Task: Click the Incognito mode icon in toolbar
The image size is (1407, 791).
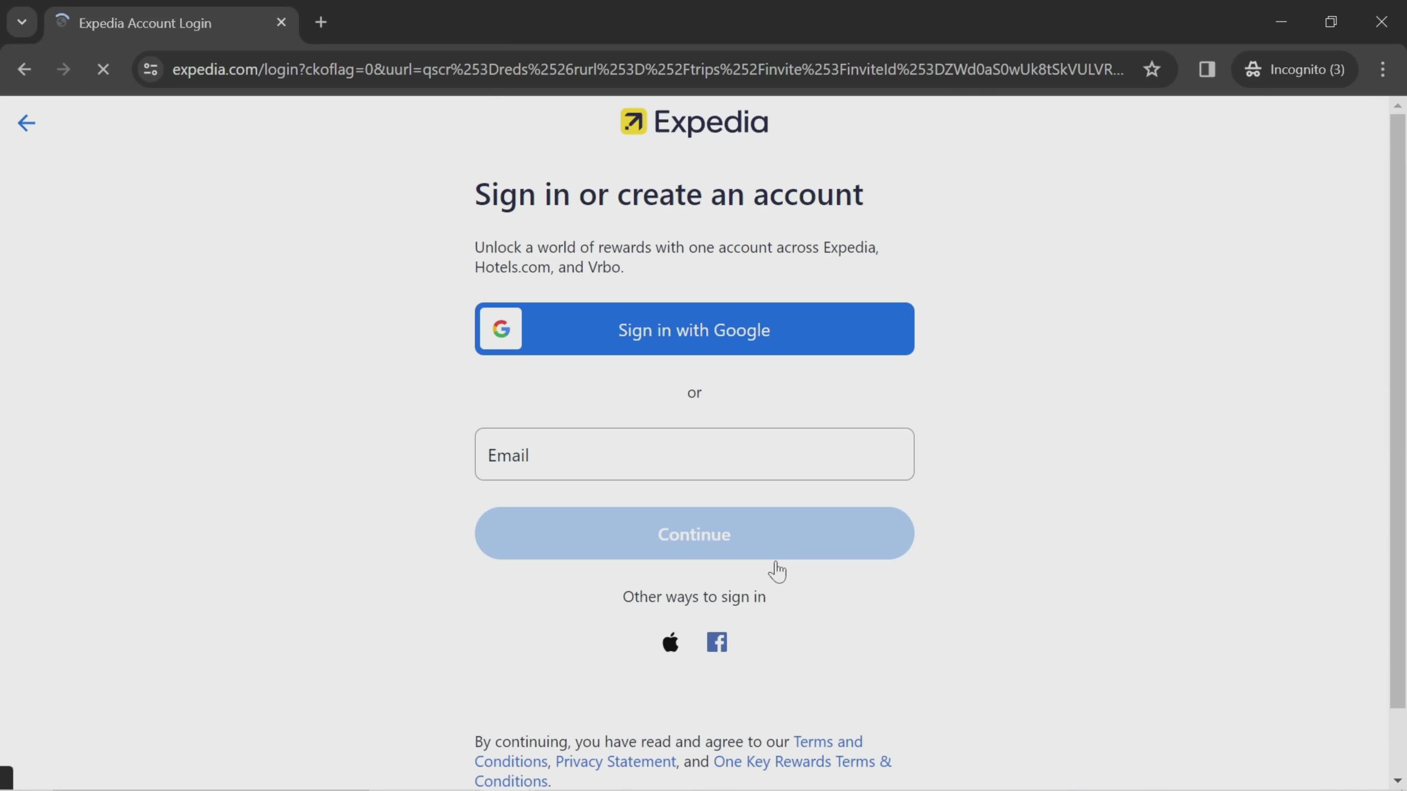Action: (1254, 68)
